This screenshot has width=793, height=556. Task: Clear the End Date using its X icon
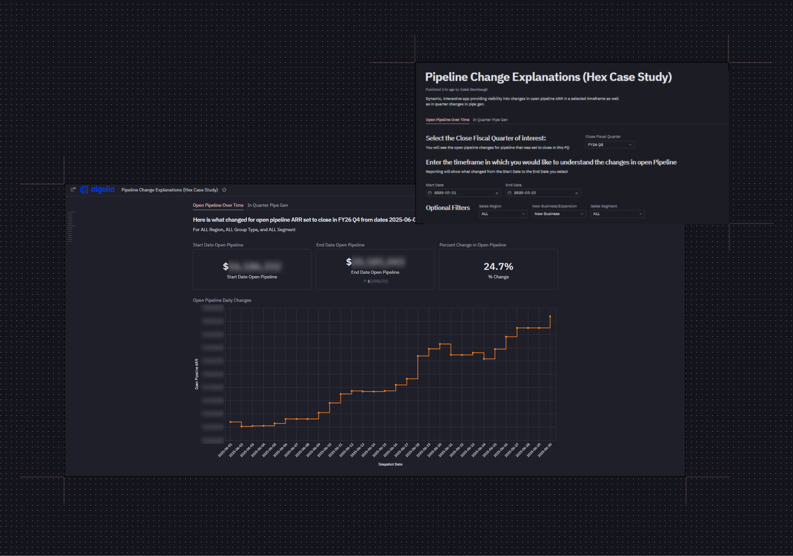click(x=577, y=192)
